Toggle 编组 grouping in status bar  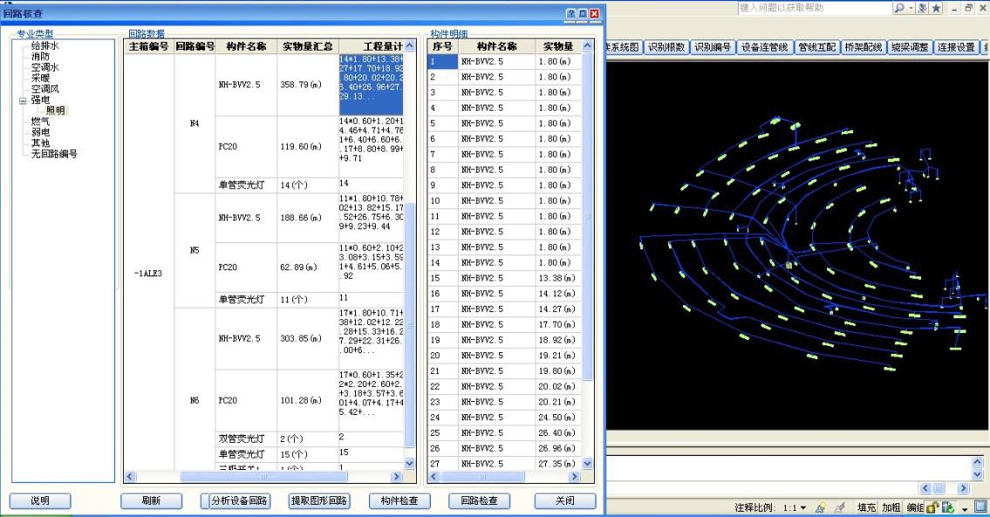click(916, 507)
